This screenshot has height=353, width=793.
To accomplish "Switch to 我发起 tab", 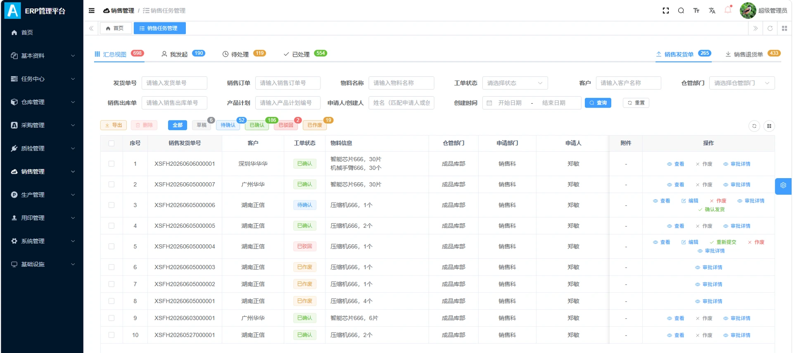I will pos(183,54).
